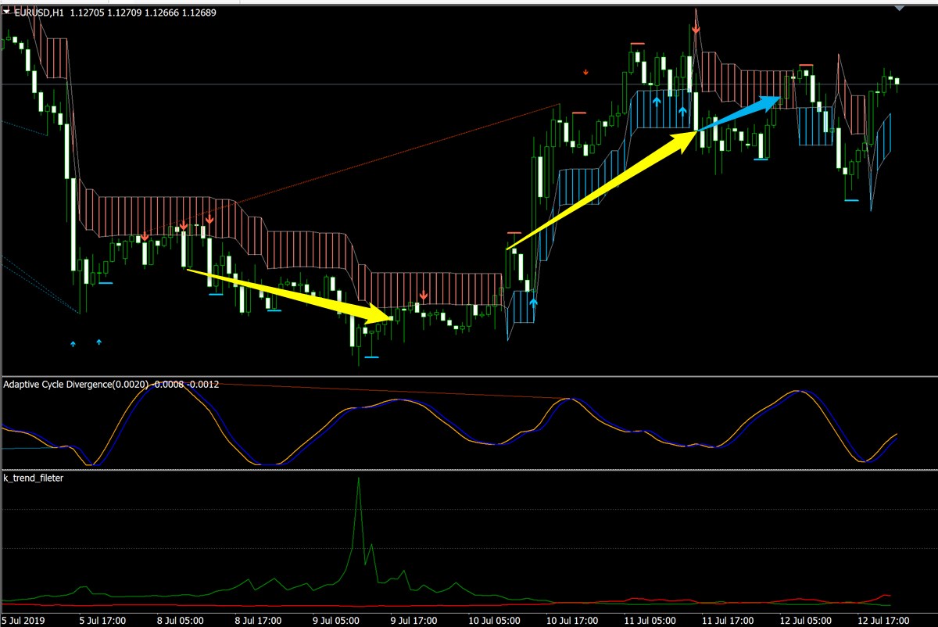Select the Adaptive Cycle Divergence(0.0020) indicator label
This screenshot has width=938, height=627.
pyautogui.click(x=74, y=384)
